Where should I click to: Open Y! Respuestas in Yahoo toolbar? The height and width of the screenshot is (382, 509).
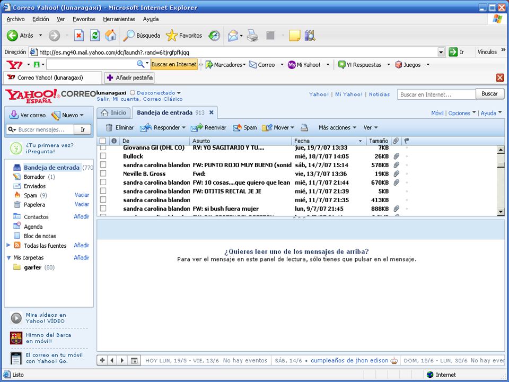(x=359, y=65)
